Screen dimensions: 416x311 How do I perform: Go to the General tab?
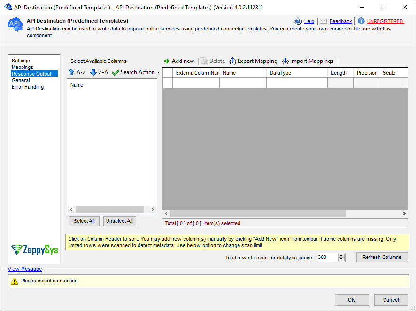(x=21, y=80)
